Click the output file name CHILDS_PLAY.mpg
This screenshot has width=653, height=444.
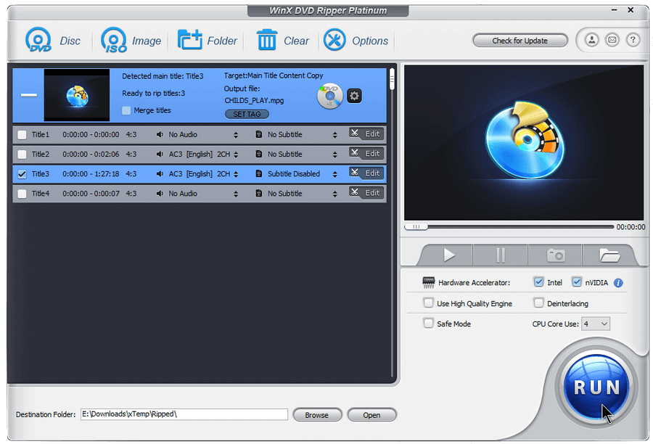254,100
